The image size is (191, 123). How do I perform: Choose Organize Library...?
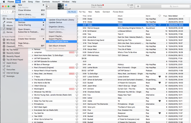[x=61, y=27]
